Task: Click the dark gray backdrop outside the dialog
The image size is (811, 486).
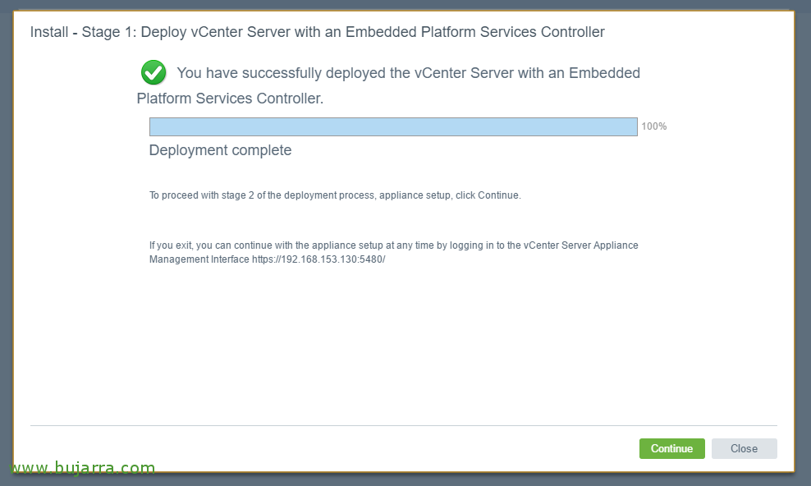Action: 803,243
